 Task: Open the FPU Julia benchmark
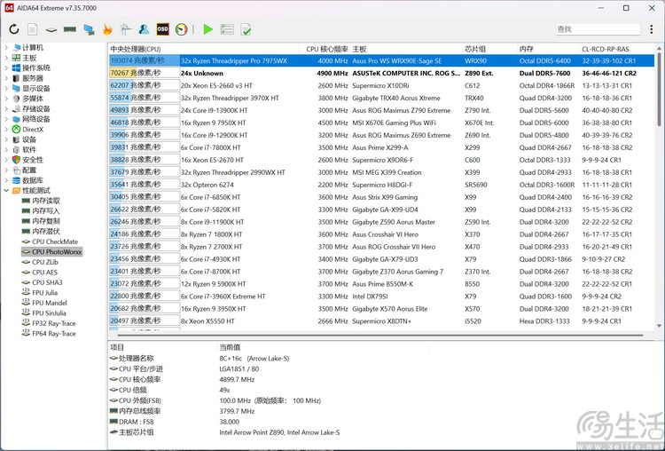pyautogui.click(x=39, y=293)
